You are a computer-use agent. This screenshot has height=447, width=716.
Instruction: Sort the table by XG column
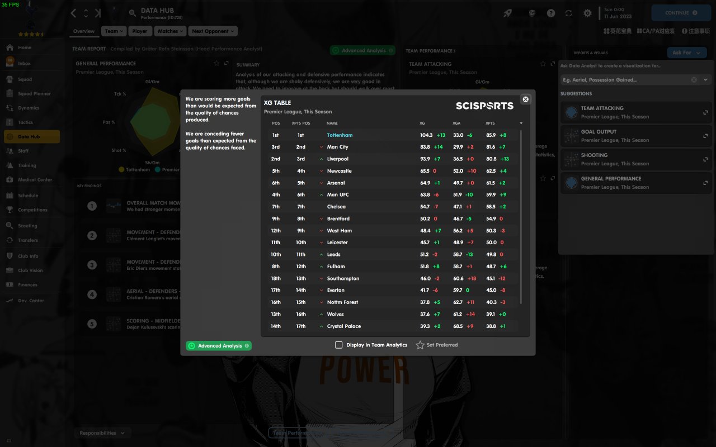click(422, 123)
